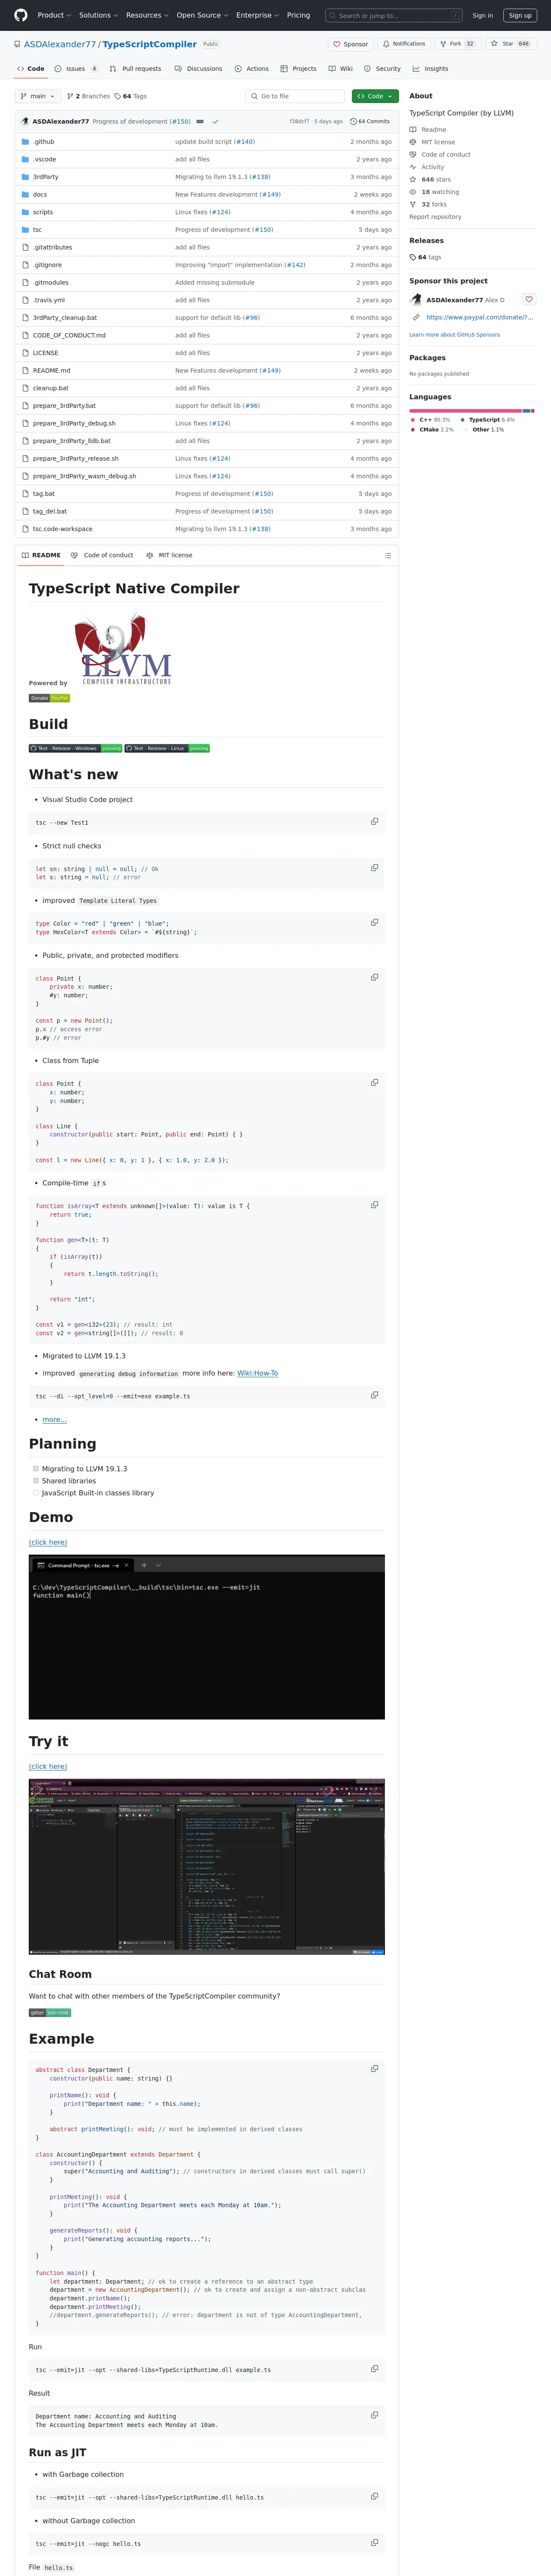Open the Command Prompt demo thumbnail
Screen dimensions: 551x2576
tap(207, 1637)
